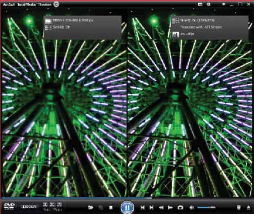Skip to the next chapter

point(151,207)
